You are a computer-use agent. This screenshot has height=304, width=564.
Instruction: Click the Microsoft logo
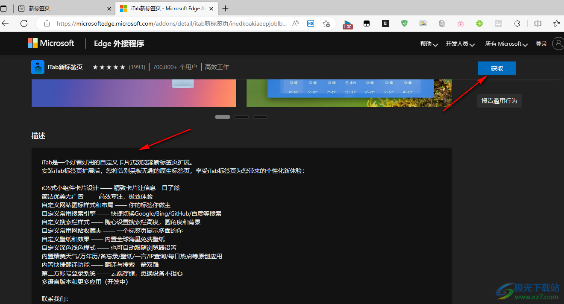51,43
